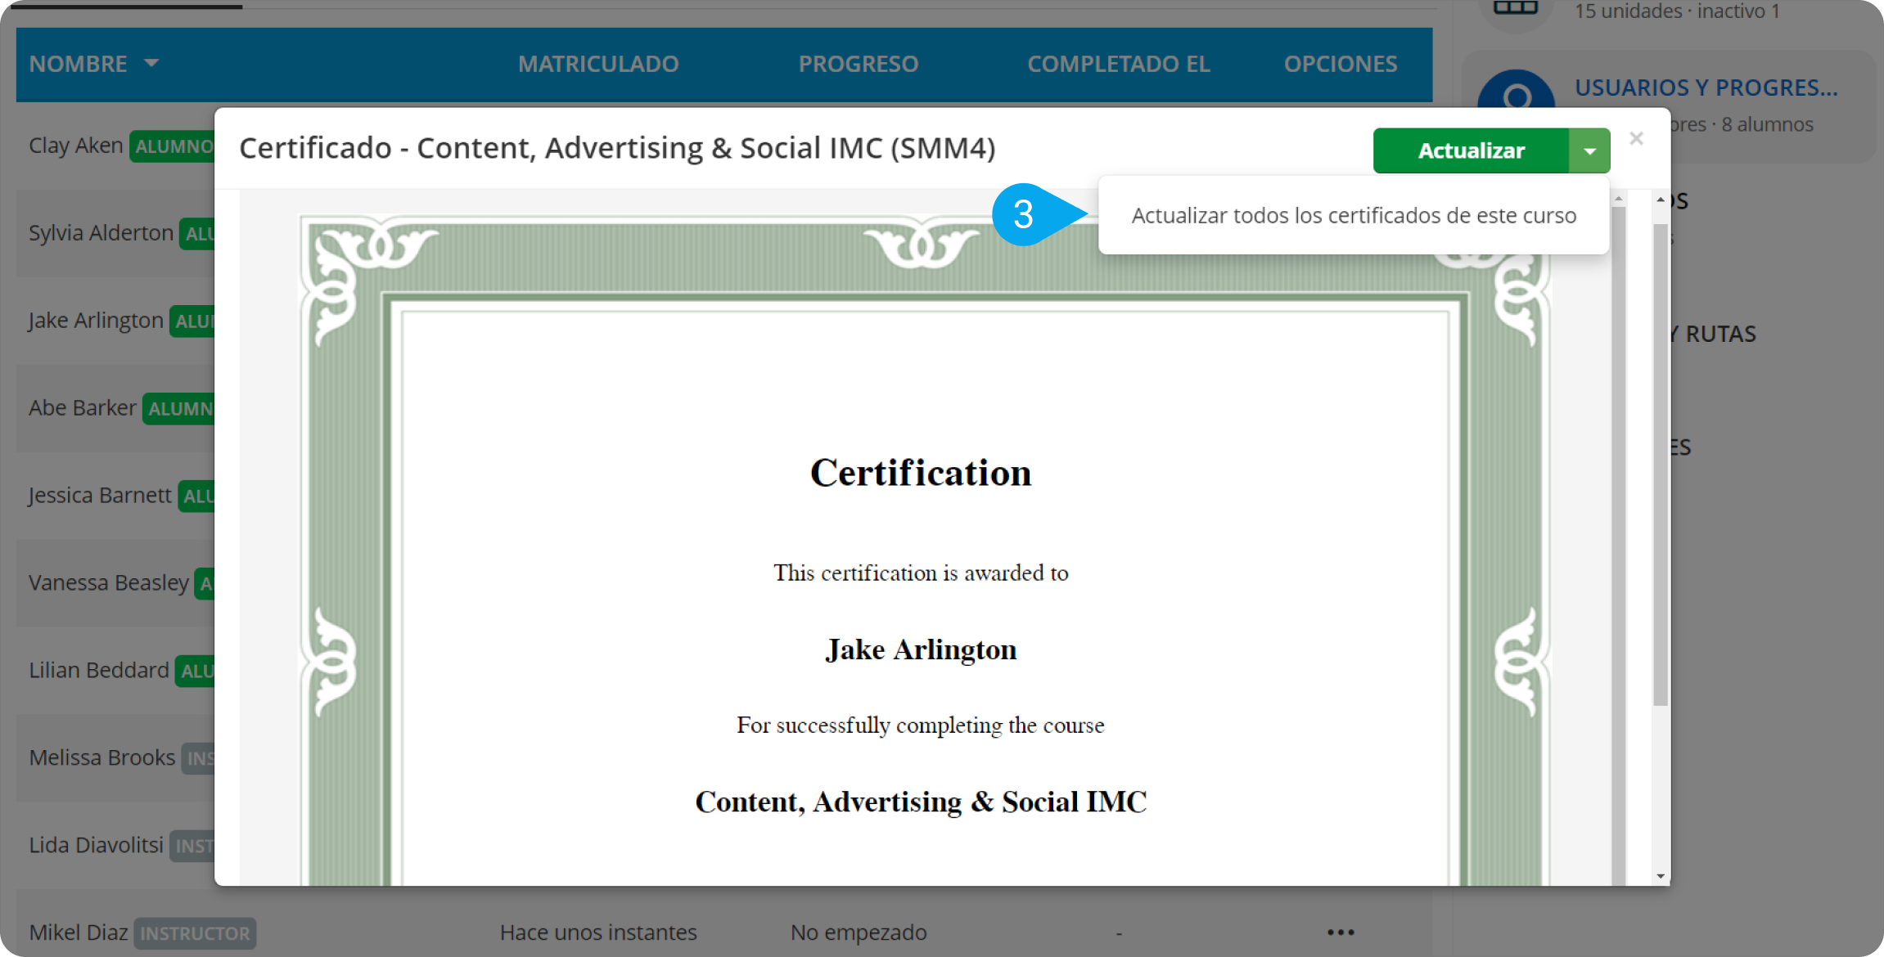Click the COMPLETADO EL column header
The height and width of the screenshot is (957, 1884).
pyautogui.click(x=1119, y=64)
